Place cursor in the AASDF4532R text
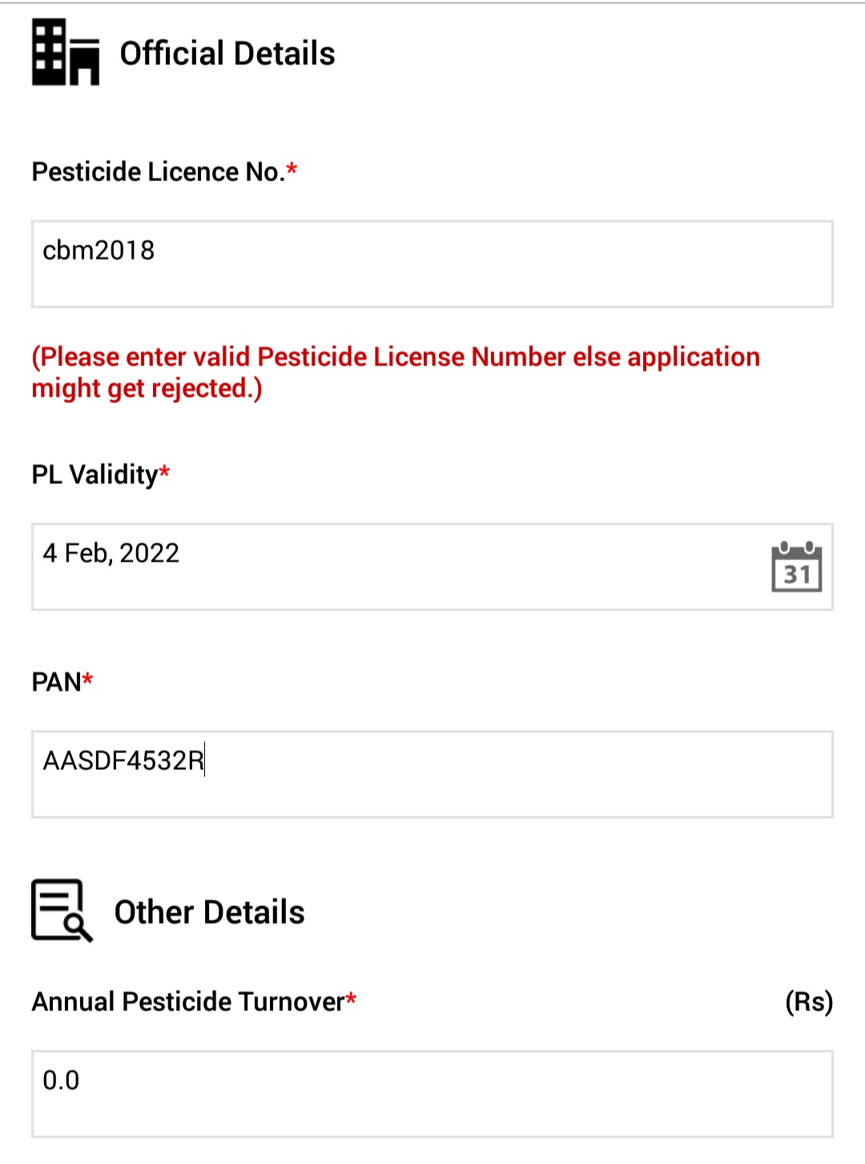Viewport: 865px width, 1164px height. (123, 760)
